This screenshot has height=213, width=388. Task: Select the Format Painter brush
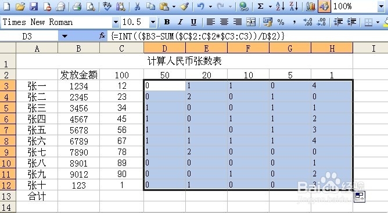pyautogui.click(x=185, y=6)
